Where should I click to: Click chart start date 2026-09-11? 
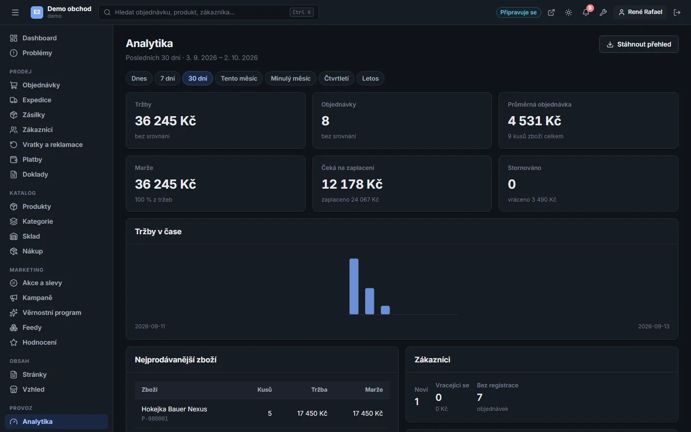[x=150, y=326]
